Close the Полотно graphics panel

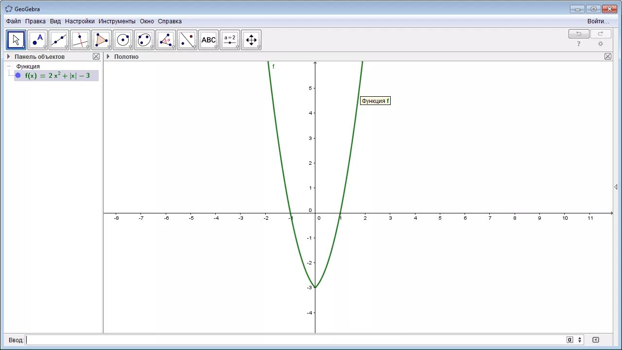pos(608,56)
